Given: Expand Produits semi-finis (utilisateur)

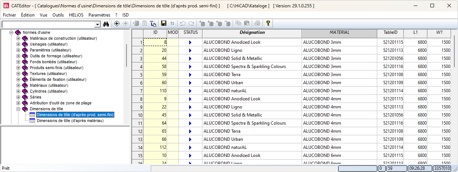Looking at the screenshot, I should click(x=18, y=68).
